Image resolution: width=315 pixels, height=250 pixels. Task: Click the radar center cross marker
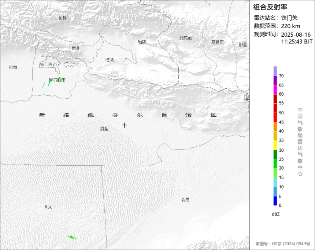tap(125, 125)
